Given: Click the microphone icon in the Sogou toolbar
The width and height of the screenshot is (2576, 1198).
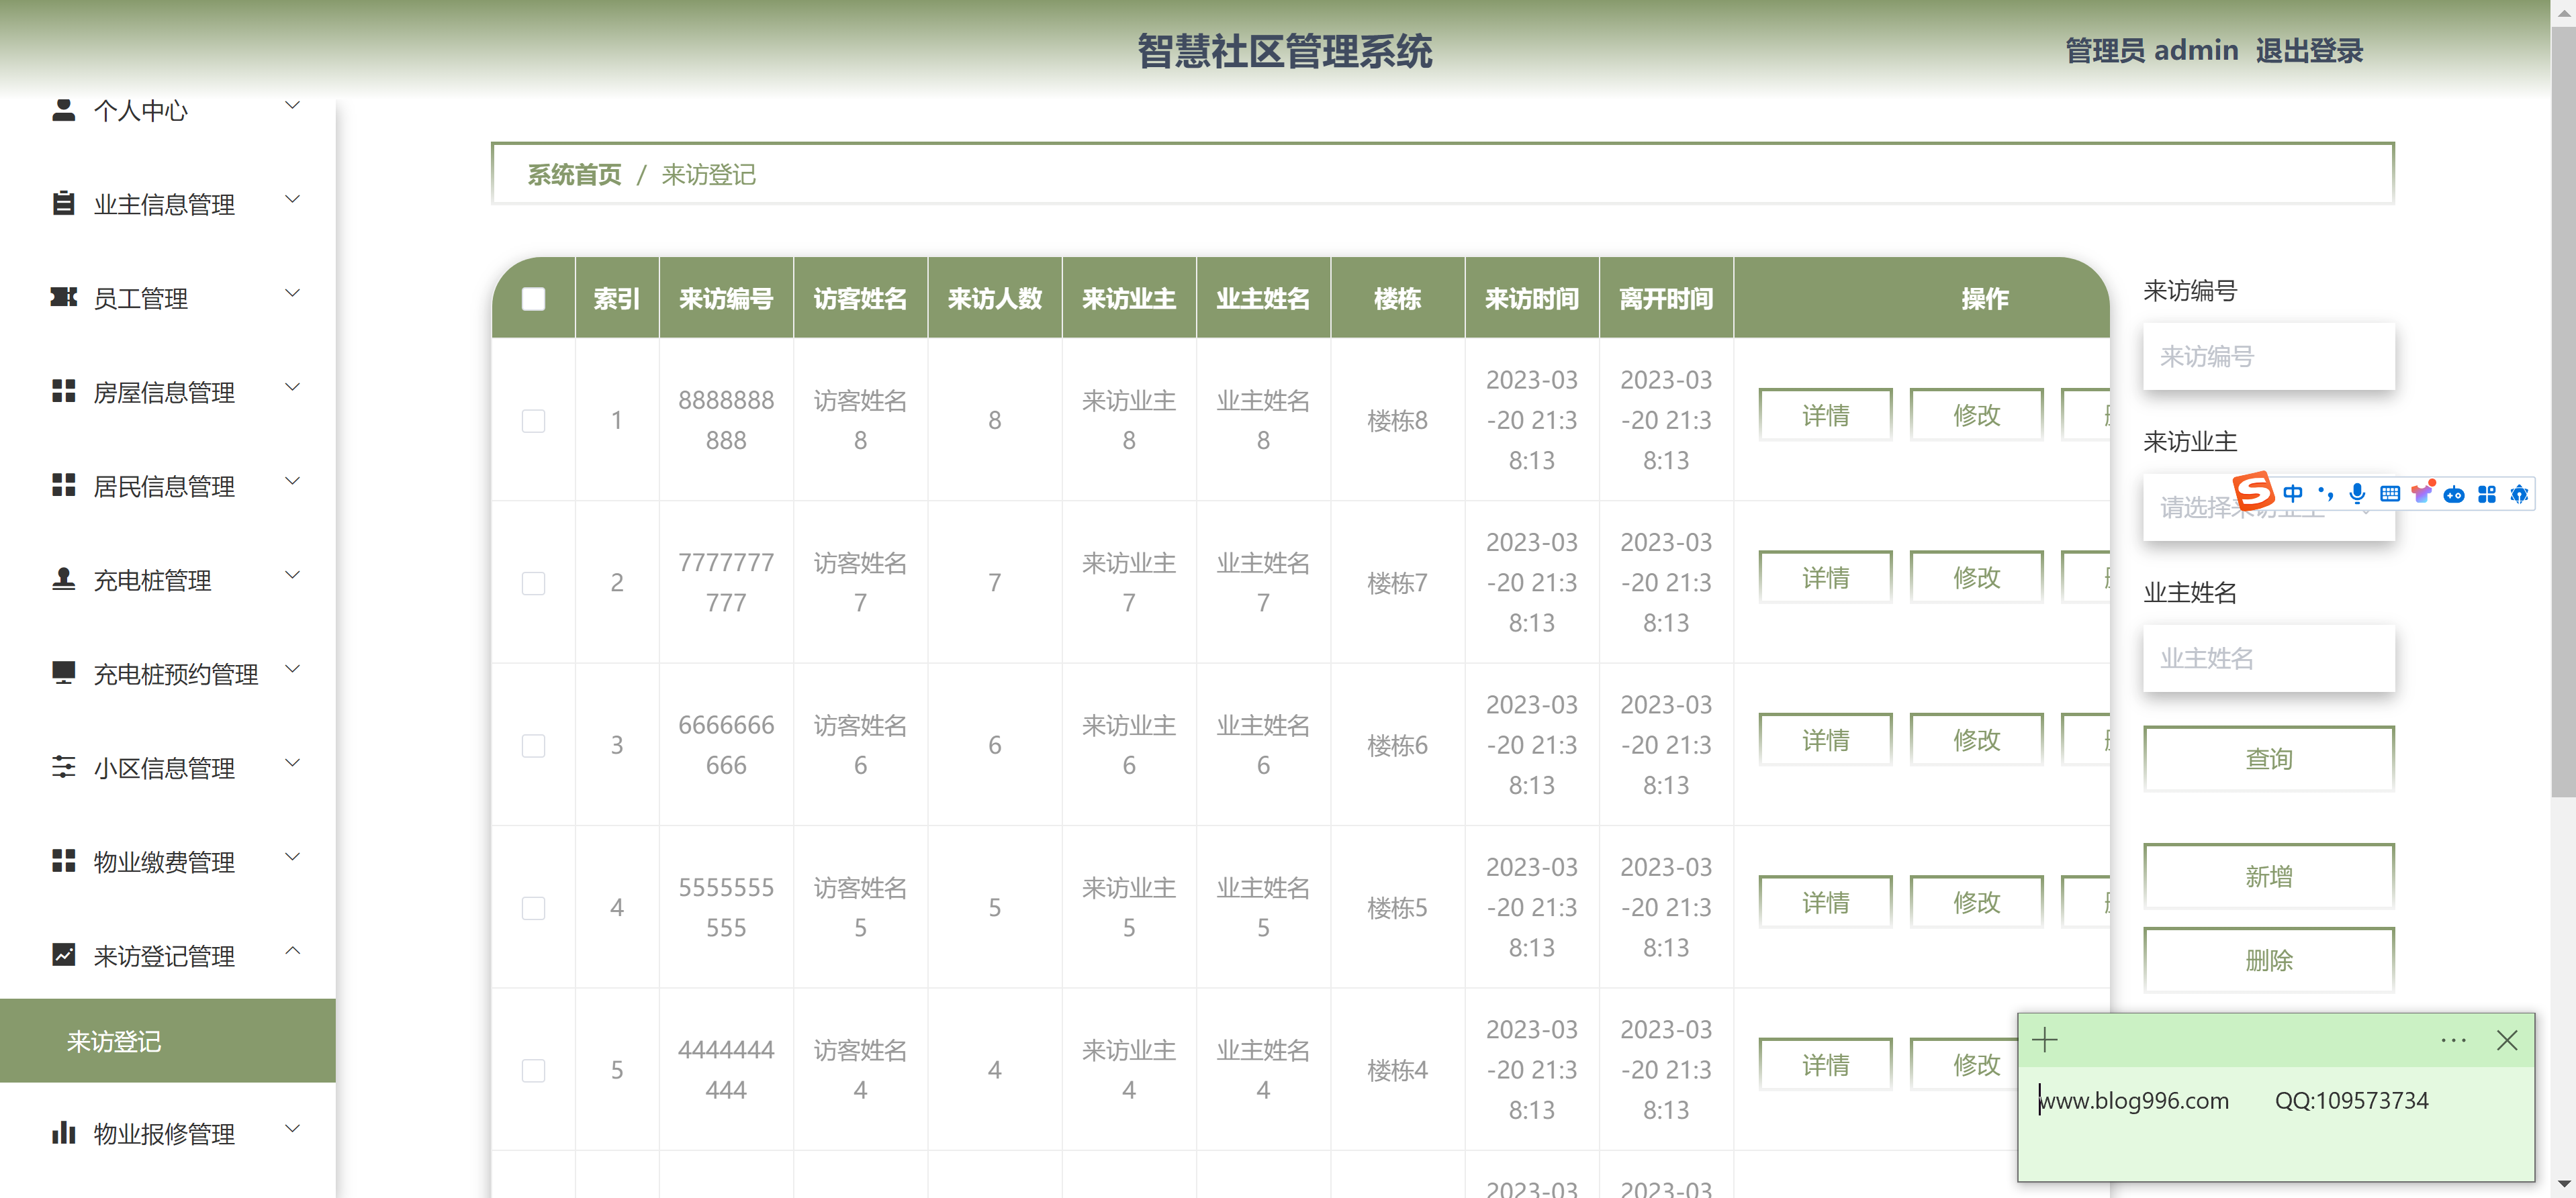Looking at the screenshot, I should [x=2357, y=493].
